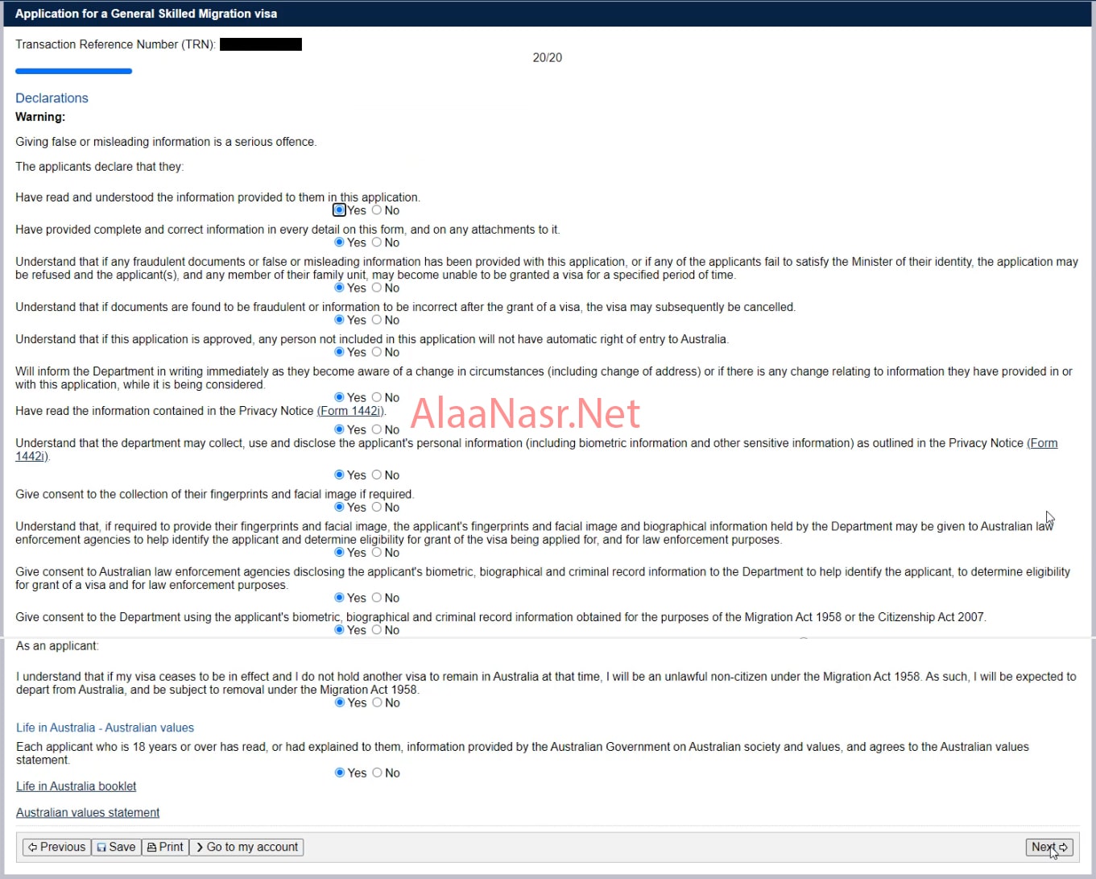This screenshot has width=1096, height=879.
Task: Select Yes for fingerprints and facial image consent
Action: (339, 507)
